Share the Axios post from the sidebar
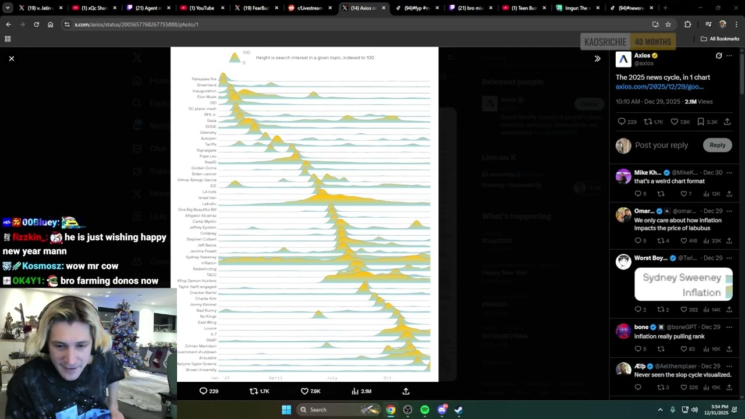The image size is (745, 419). pos(728,122)
